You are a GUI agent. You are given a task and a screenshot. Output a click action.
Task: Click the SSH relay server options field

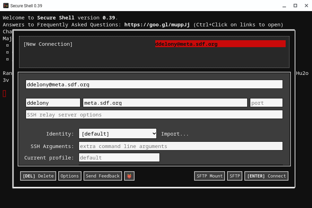tap(154, 114)
